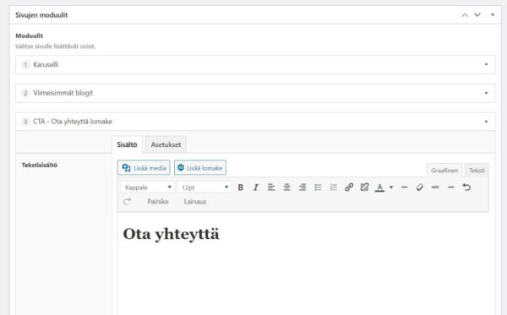Screen dimensions: 507x315
Task: Select the Viimeisimmät blogit row title
Action: pos(63,93)
